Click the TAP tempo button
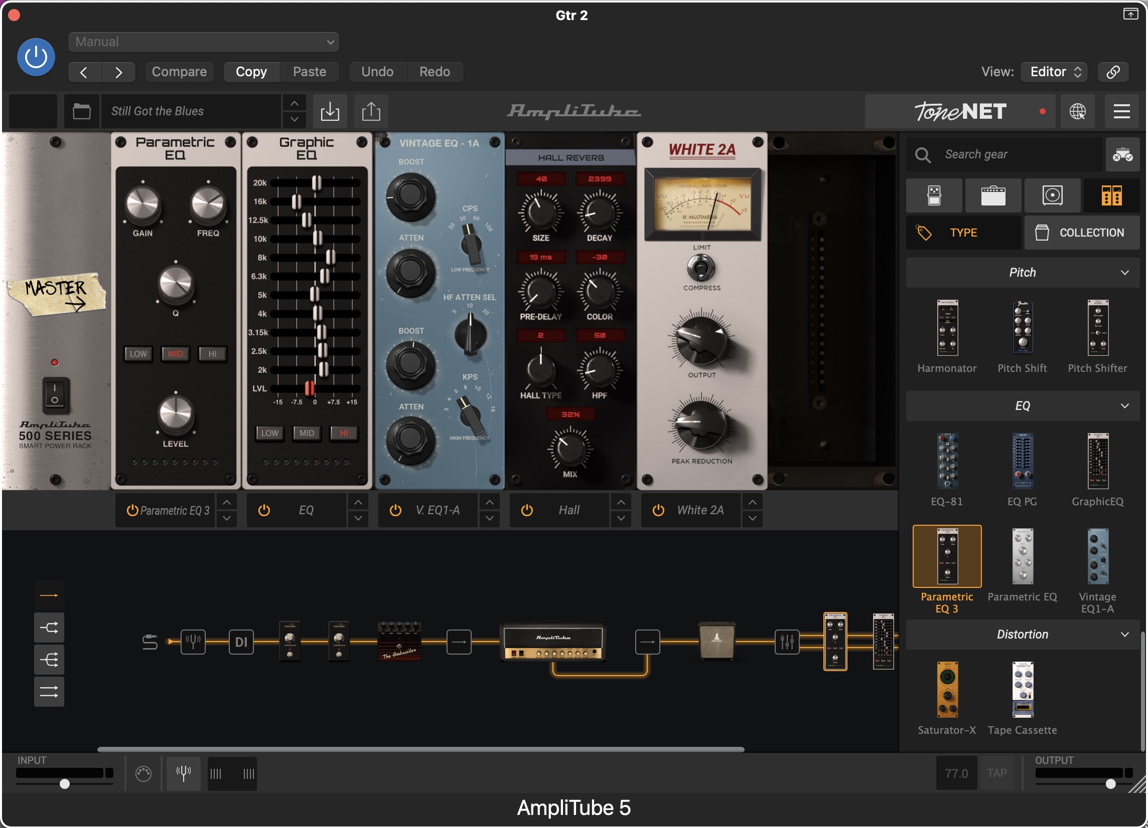The image size is (1148, 828). pos(996,773)
